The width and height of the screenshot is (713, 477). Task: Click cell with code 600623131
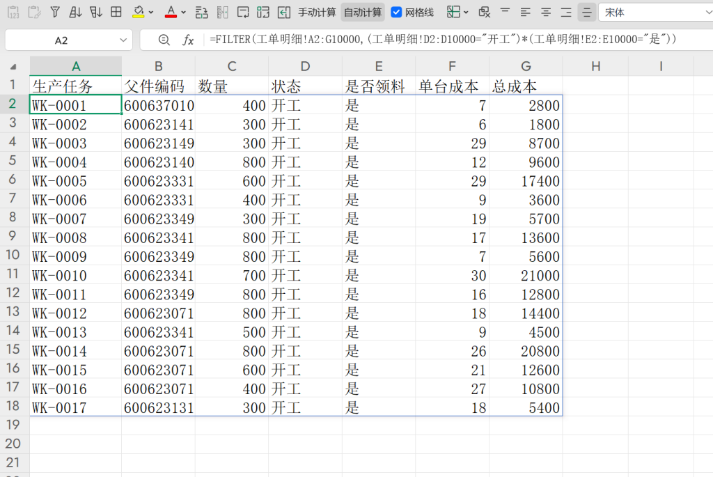(x=158, y=407)
